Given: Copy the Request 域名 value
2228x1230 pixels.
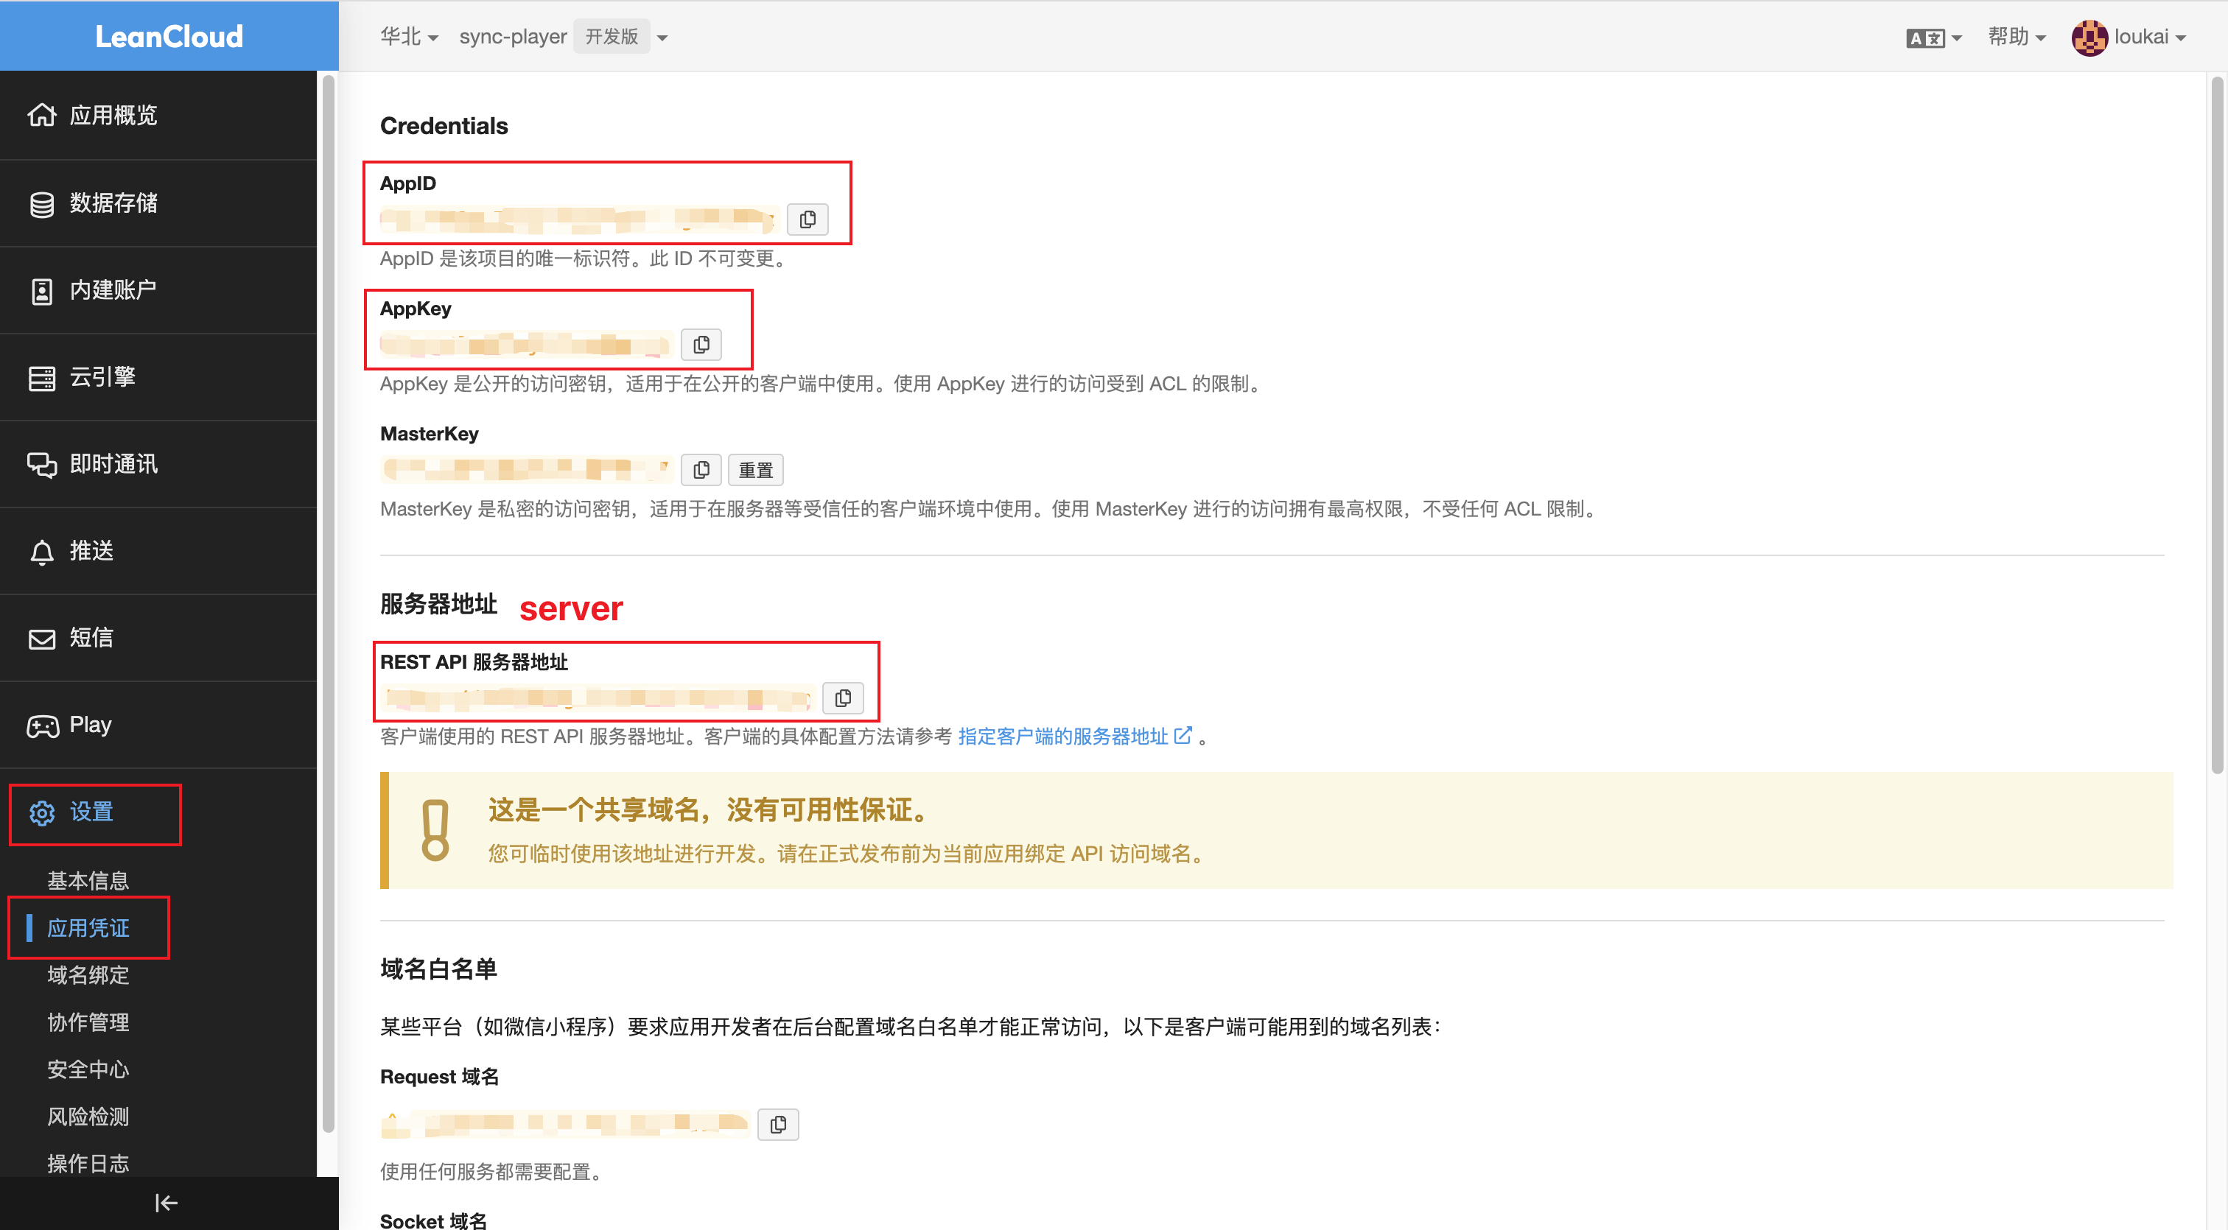Looking at the screenshot, I should coord(777,1124).
